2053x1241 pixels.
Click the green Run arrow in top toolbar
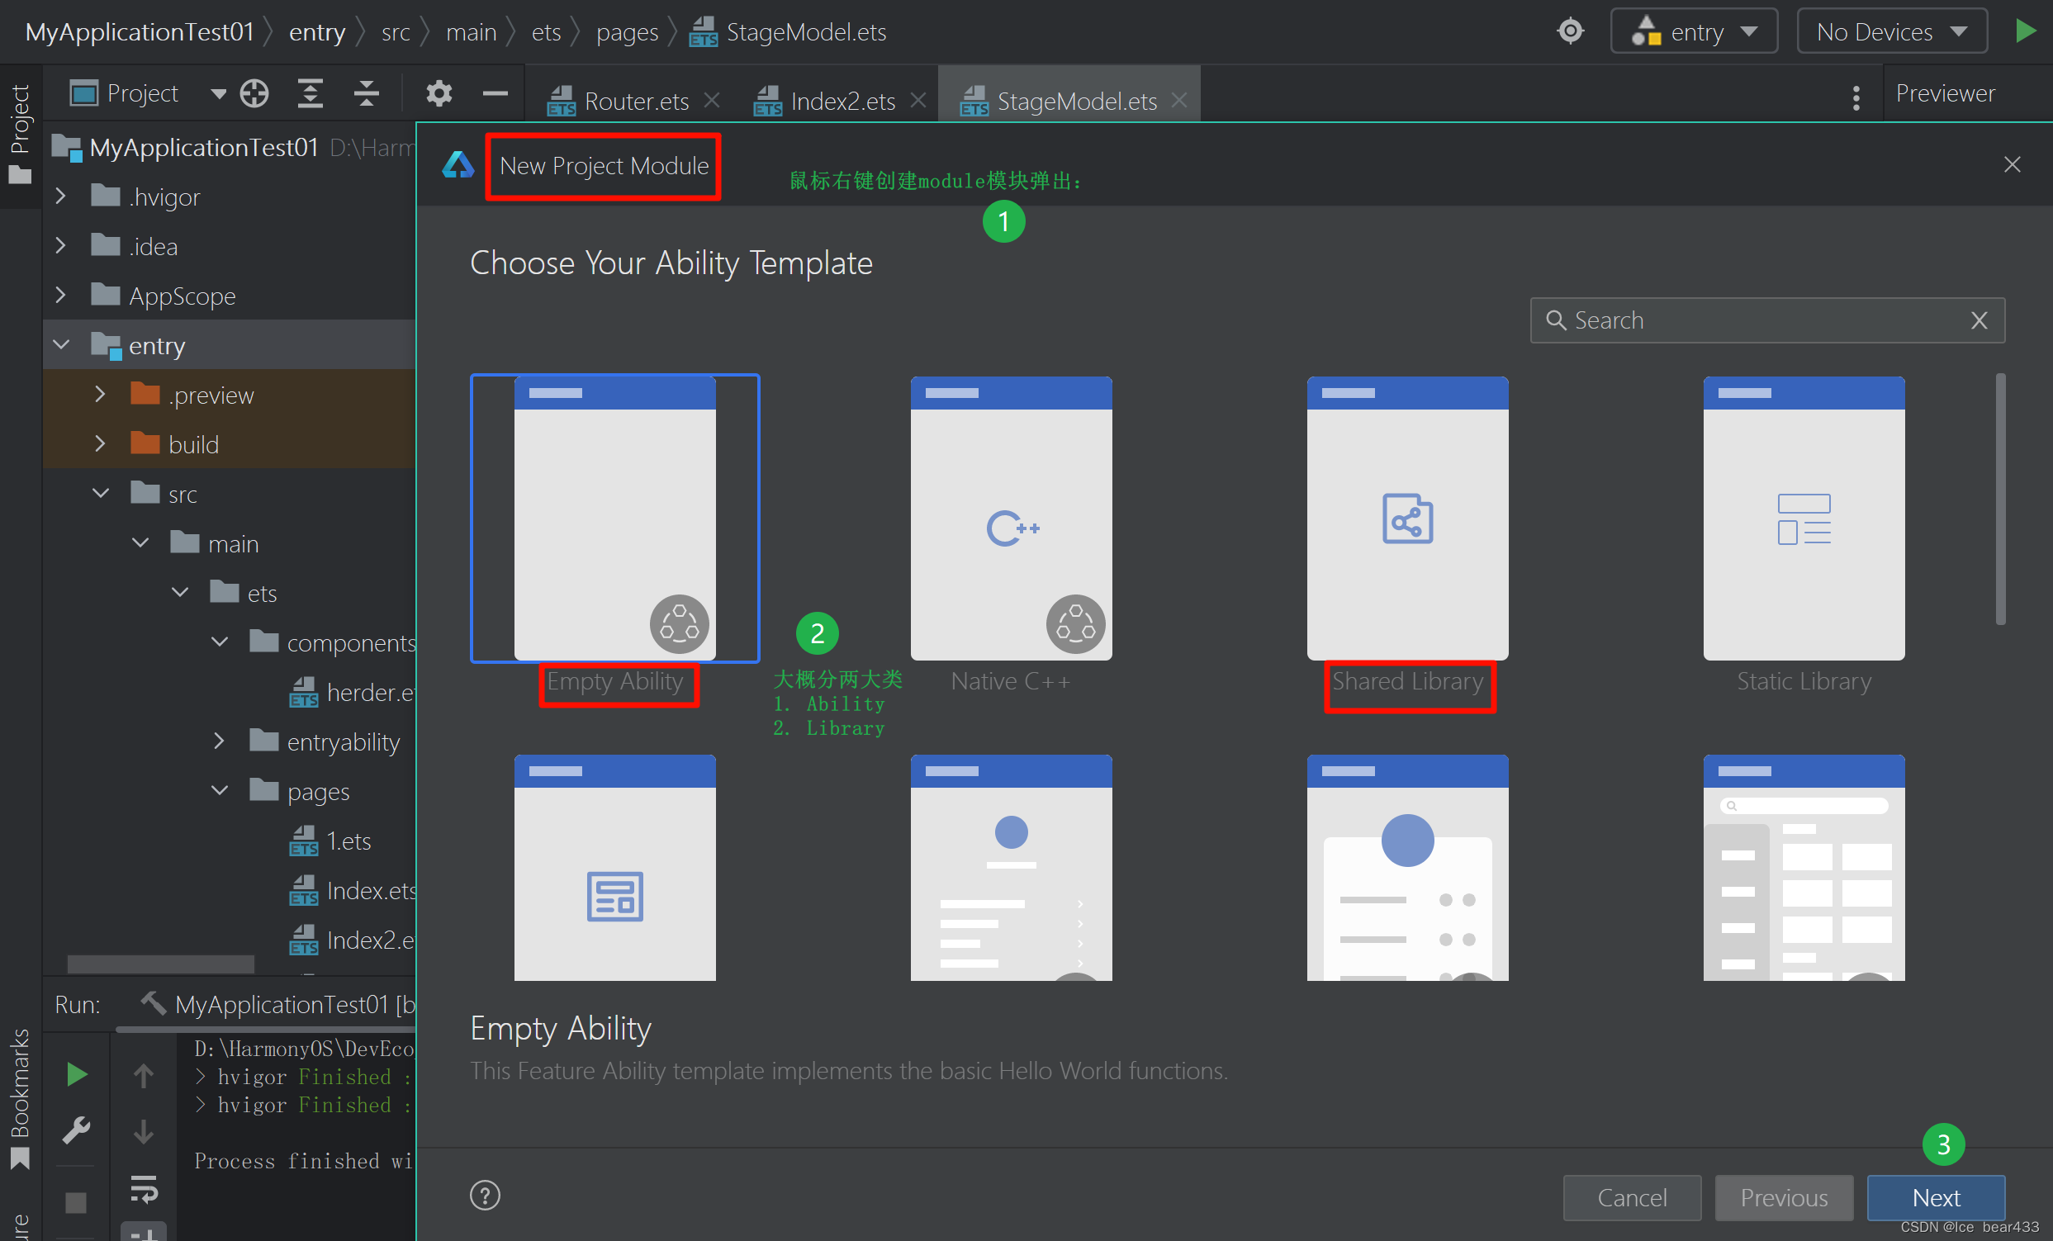2025,31
